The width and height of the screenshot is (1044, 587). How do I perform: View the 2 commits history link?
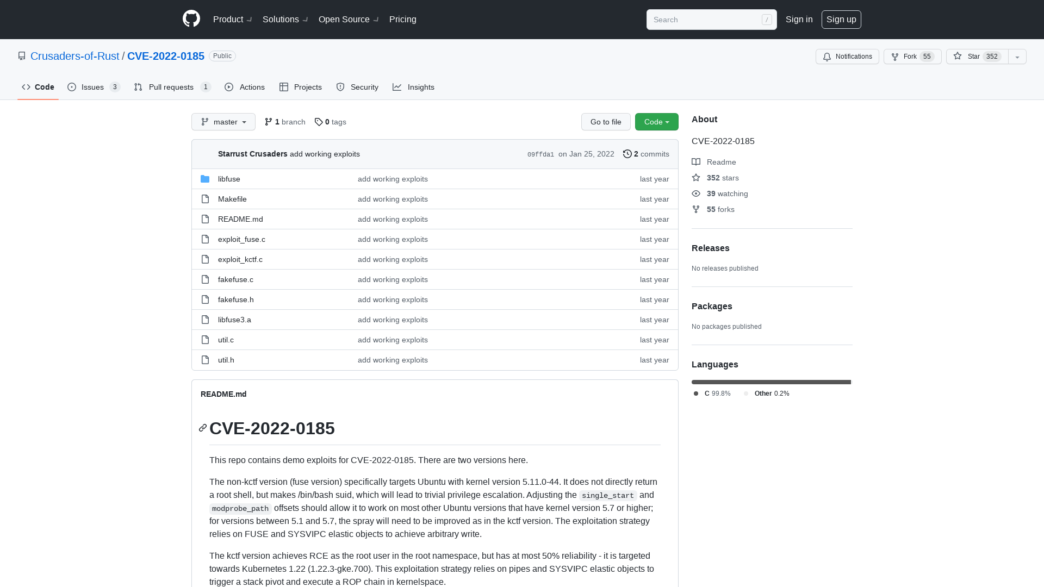tap(646, 154)
